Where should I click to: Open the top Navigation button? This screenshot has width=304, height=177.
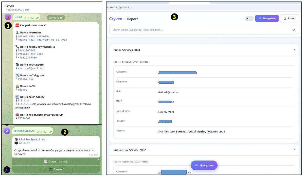point(267,19)
